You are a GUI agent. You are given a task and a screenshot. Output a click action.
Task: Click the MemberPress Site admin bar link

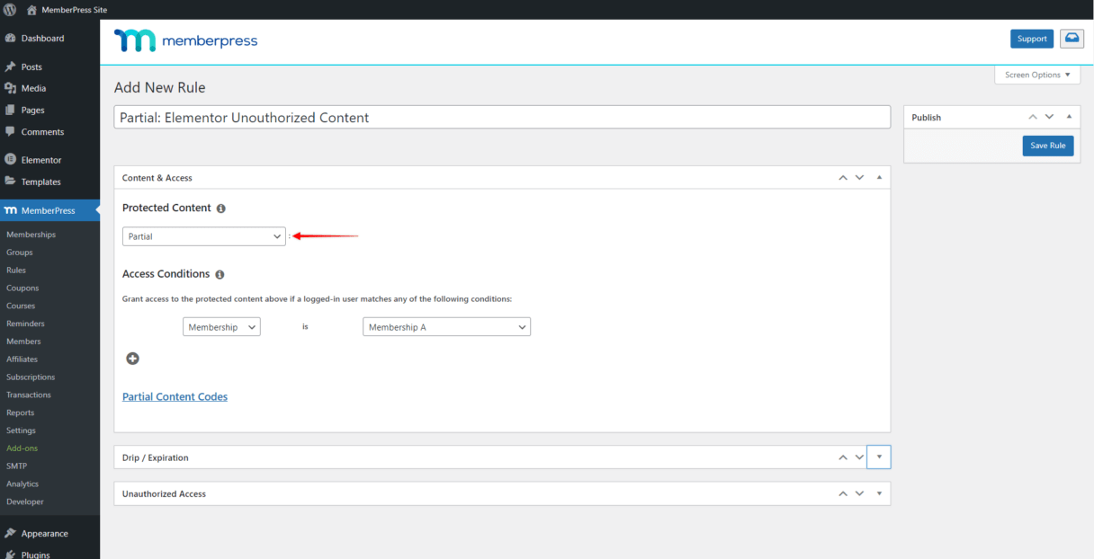(75, 10)
